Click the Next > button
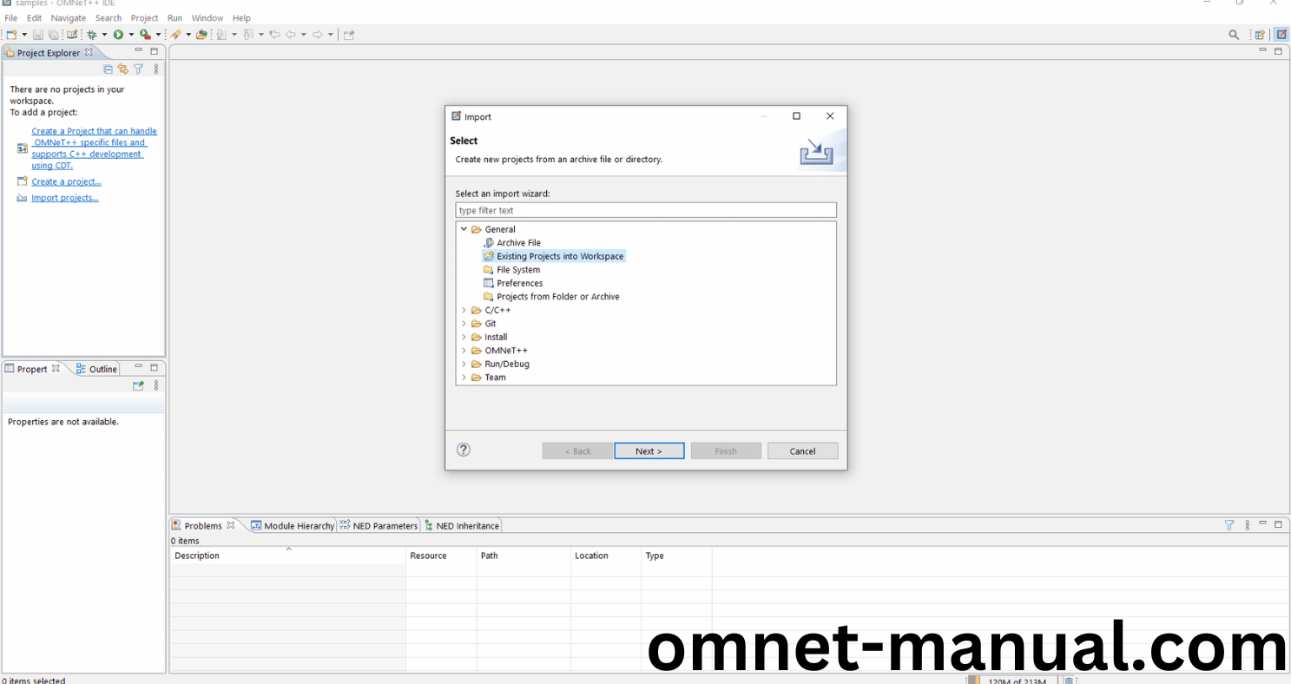The height and width of the screenshot is (684, 1291). click(x=649, y=451)
